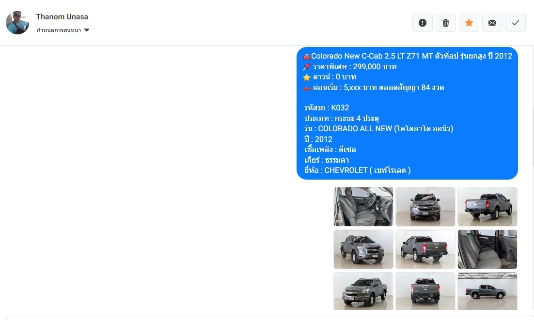Star this conversation as follow-up
Viewport: 534px width, 320px height.
point(469,23)
